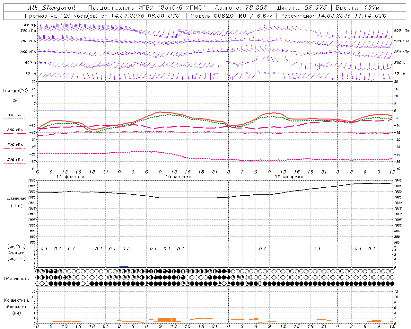Click the 850 гПа temperature legend entry
Image resolution: width=411 pixels, height=329 pixels.
click(x=15, y=130)
